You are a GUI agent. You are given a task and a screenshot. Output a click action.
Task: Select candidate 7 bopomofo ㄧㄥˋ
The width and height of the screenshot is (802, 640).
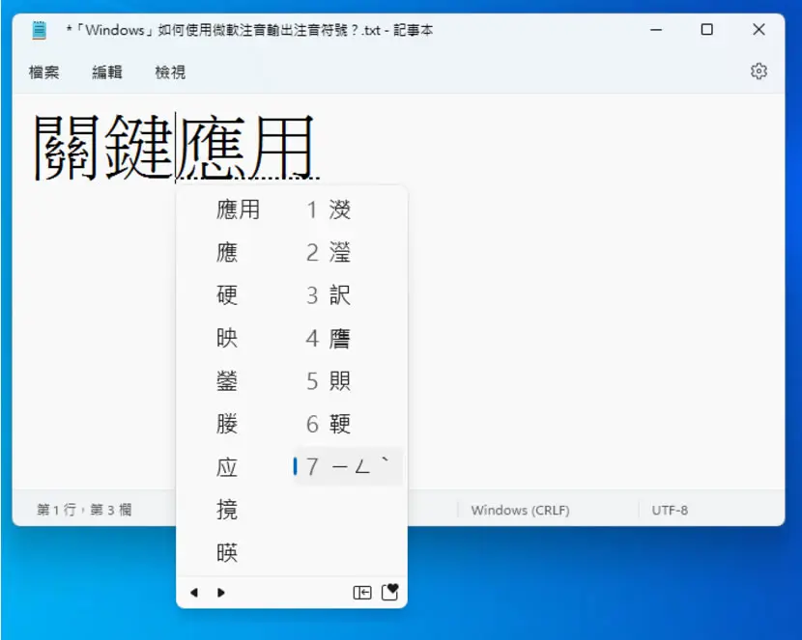(348, 466)
